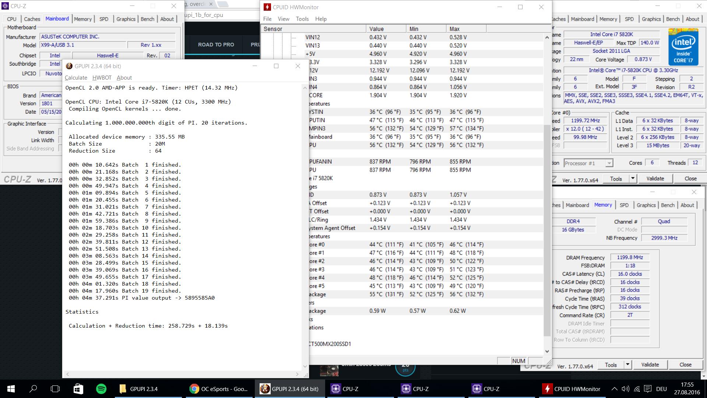707x398 pixels.
Task: Open Graphics tab in top-right CPU-Z
Action: pos(651,19)
